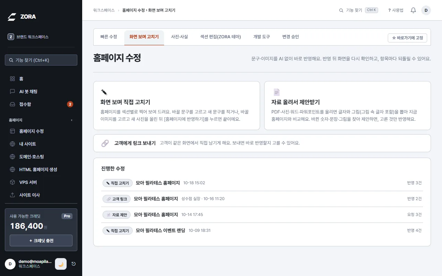
Task: Click the VPS 서버 cube icon
Action: coord(12,182)
